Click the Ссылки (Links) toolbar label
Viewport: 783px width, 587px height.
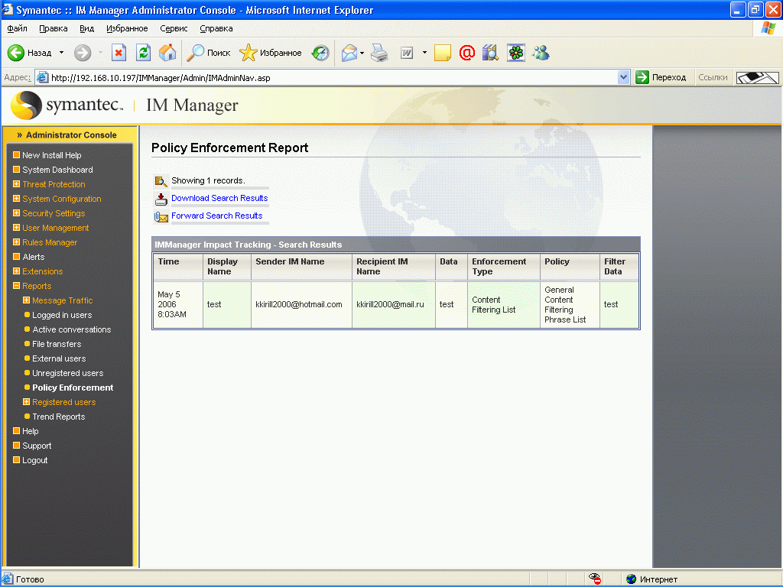pos(713,77)
